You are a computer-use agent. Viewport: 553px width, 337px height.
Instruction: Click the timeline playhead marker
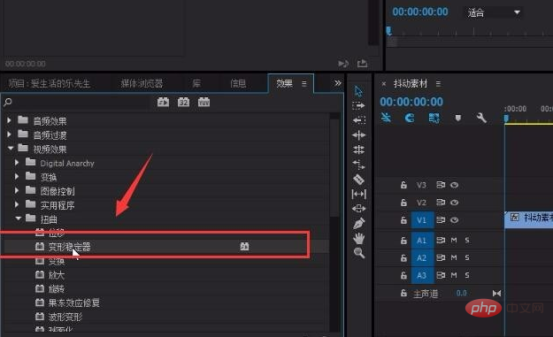coord(506,119)
